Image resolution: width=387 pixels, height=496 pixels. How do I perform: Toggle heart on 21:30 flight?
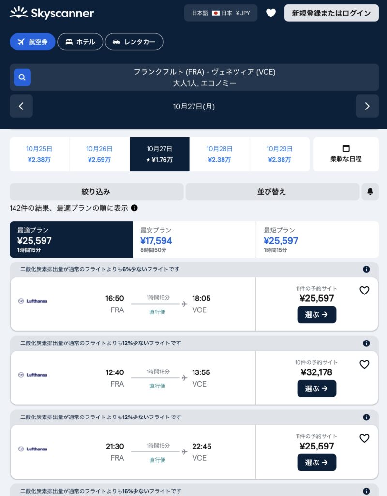pos(364,438)
